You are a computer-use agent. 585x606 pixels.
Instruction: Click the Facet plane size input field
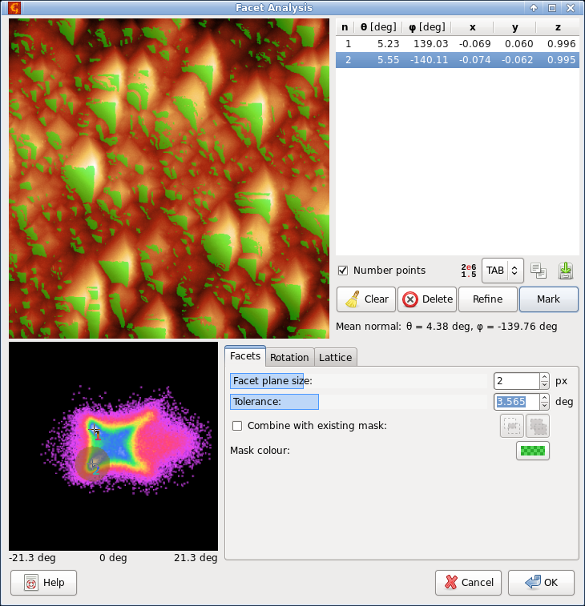coord(517,381)
